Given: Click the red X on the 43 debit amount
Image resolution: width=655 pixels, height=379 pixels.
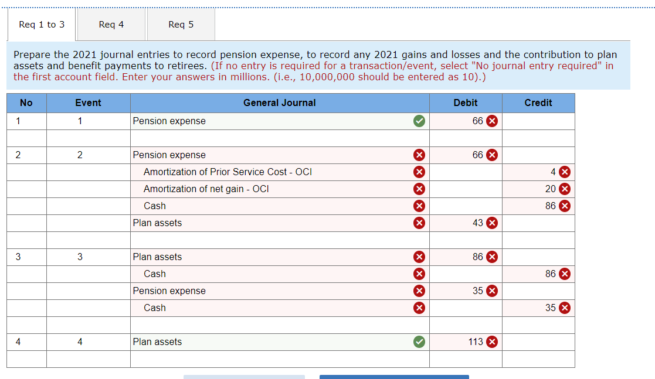Looking at the screenshot, I should [x=491, y=223].
